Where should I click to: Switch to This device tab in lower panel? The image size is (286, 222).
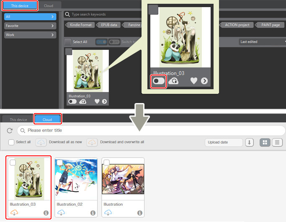click(x=18, y=119)
